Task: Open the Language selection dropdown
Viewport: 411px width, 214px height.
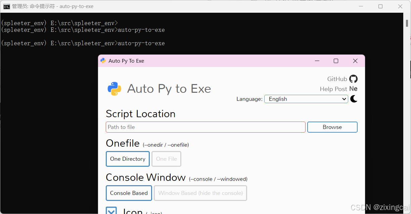Action: pos(306,99)
